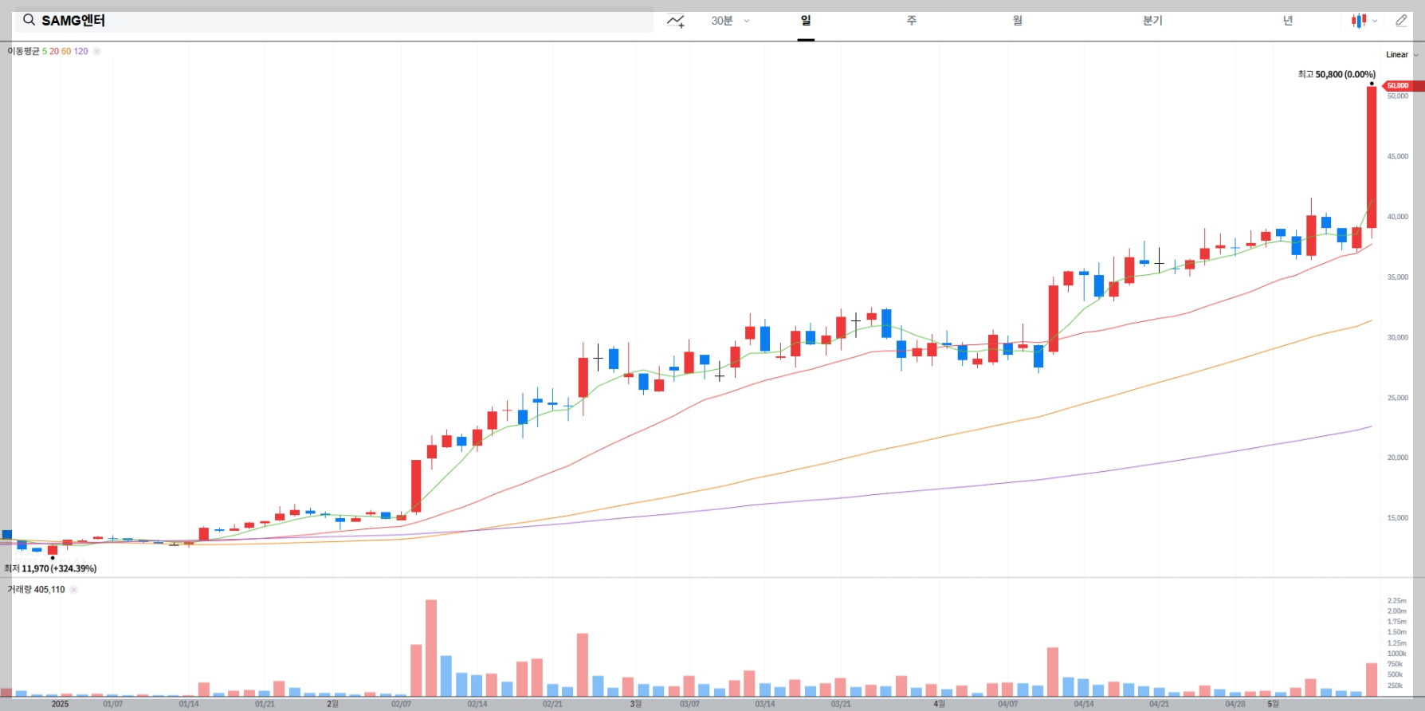Click the SAMG엔터 stock search field
The height and width of the screenshot is (711, 1425).
[334, 20]
